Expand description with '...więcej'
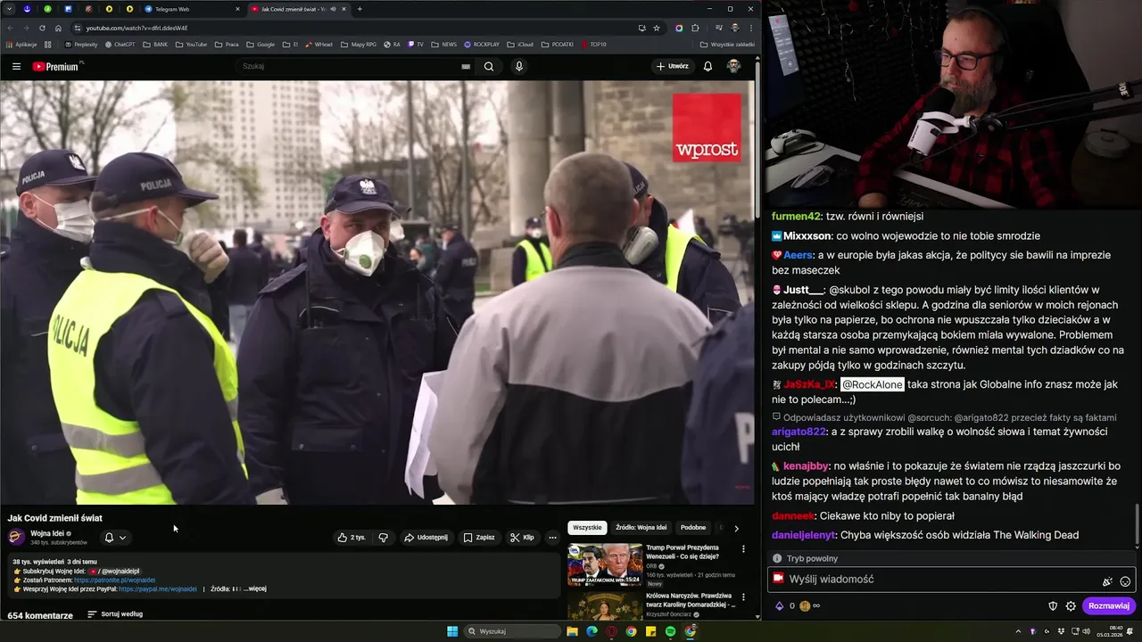This screenshot has height=642, width=1142. click(255, 588)
